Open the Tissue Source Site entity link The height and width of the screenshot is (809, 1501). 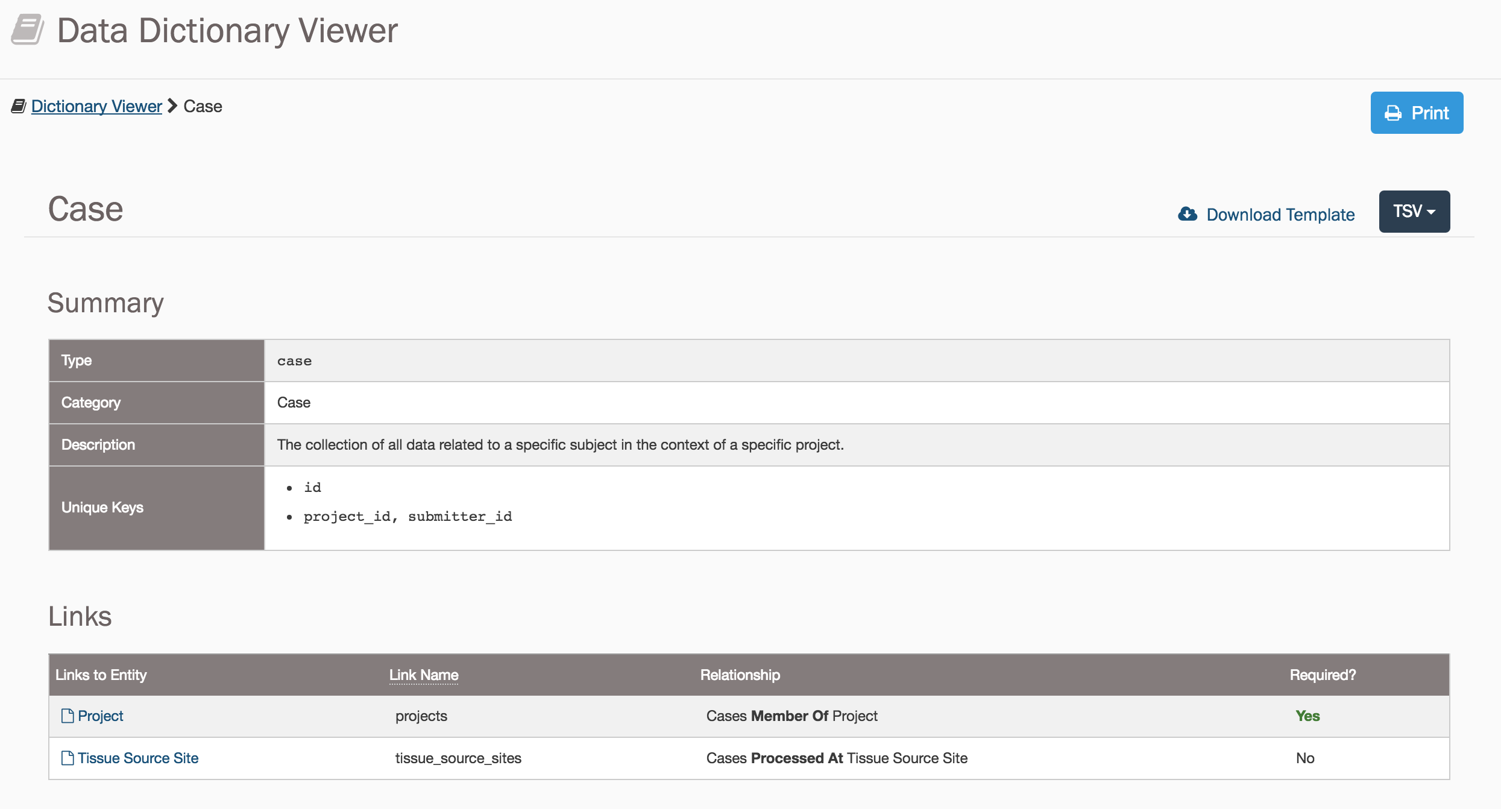pos(138,758)
